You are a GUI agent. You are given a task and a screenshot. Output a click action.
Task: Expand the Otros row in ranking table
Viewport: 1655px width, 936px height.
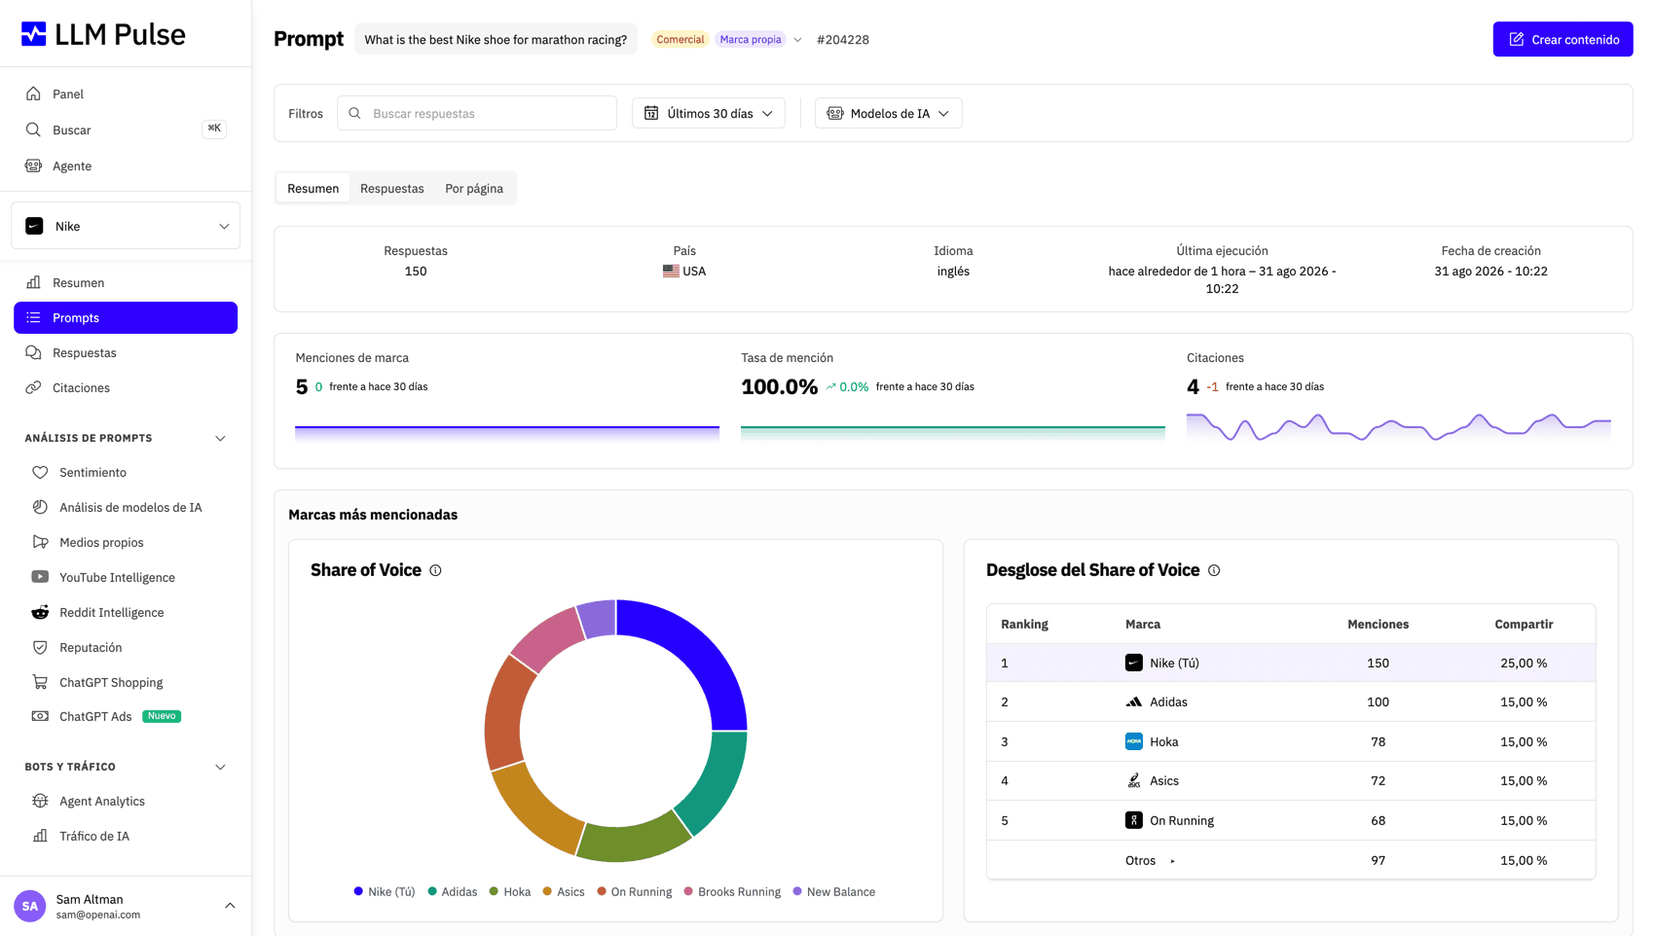coord(1172,861)
